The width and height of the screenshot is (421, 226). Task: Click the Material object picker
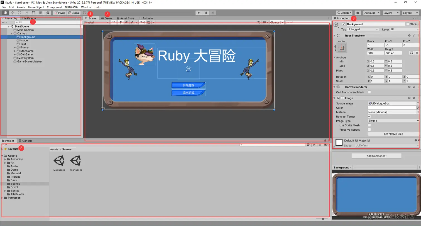click(418, 112)
